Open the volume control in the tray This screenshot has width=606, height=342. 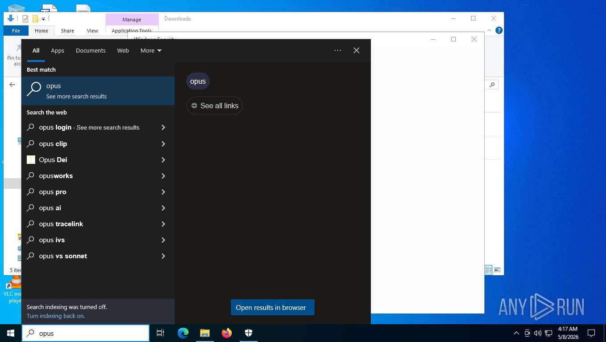(x=537, y=333)
